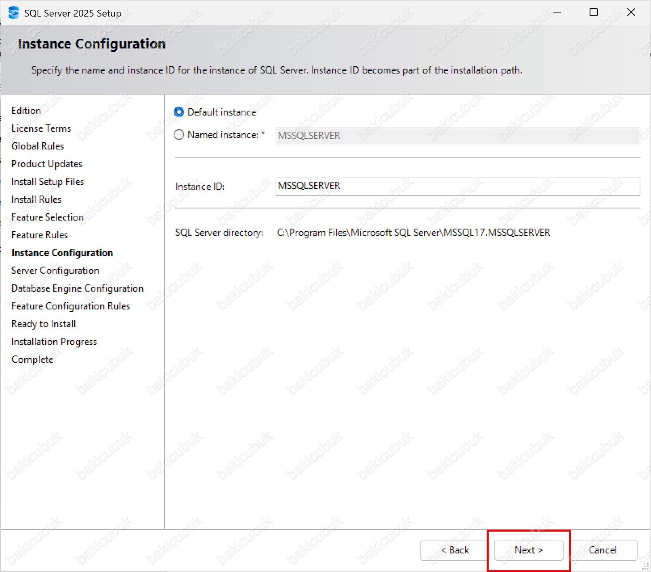
Task: Select Install Setup Files step
Action: 48,182
